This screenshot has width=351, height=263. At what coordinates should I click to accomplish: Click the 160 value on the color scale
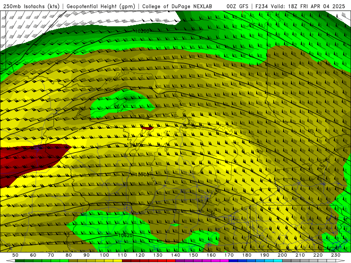(x=211, y=255)
